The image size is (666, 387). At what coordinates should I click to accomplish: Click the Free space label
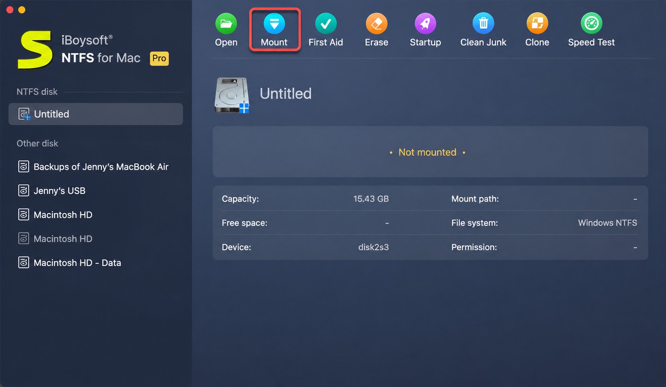[x=244, y=223]
